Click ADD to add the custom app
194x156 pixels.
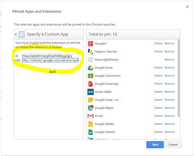tap(52, 72)
